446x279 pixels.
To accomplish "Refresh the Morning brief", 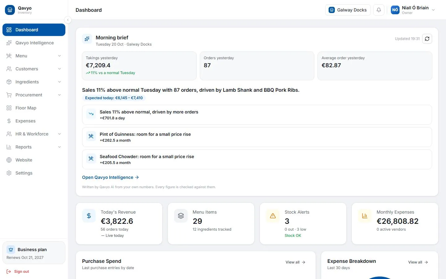I will [x=427, y=39].
